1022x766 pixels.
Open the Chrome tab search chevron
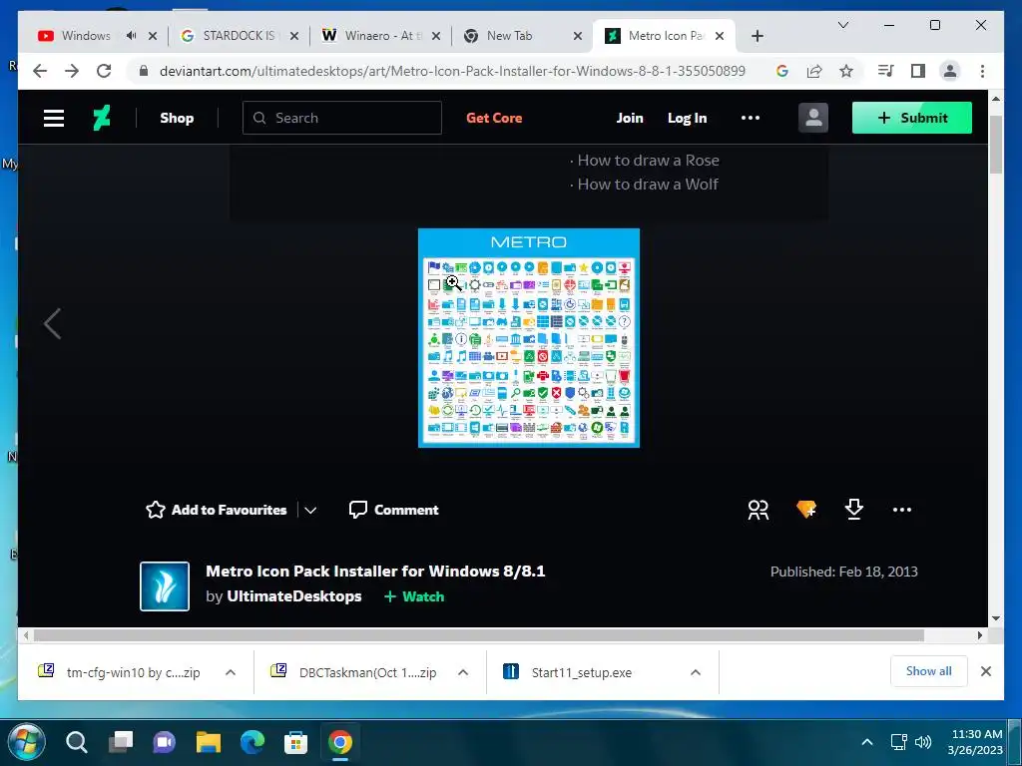click(842, 25)
